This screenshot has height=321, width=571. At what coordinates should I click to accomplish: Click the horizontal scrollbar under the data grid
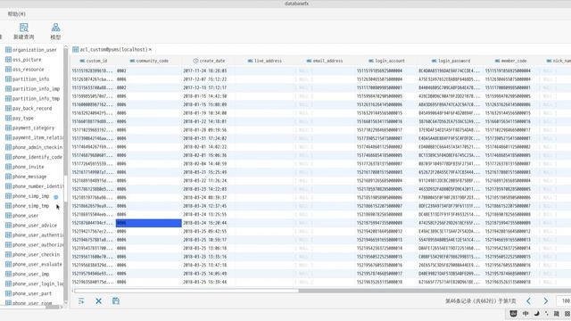[x=186, y=291]
